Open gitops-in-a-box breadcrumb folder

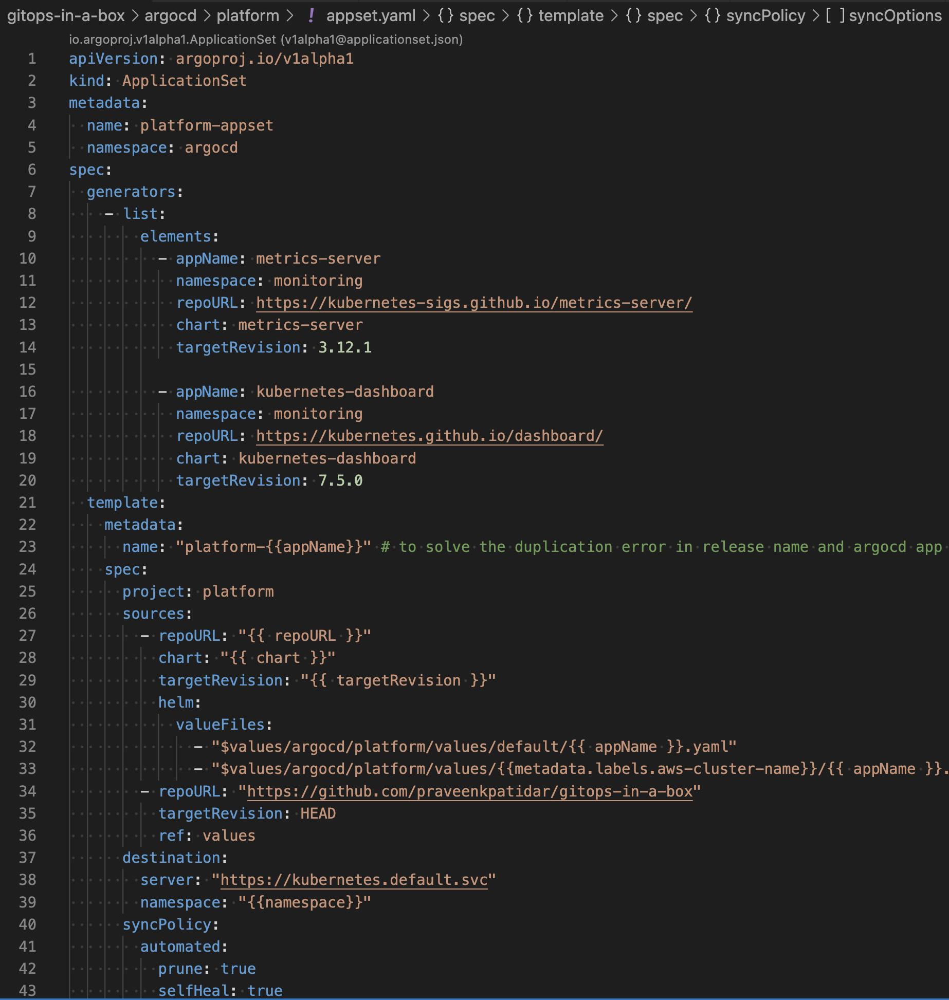tap(66, 16)
